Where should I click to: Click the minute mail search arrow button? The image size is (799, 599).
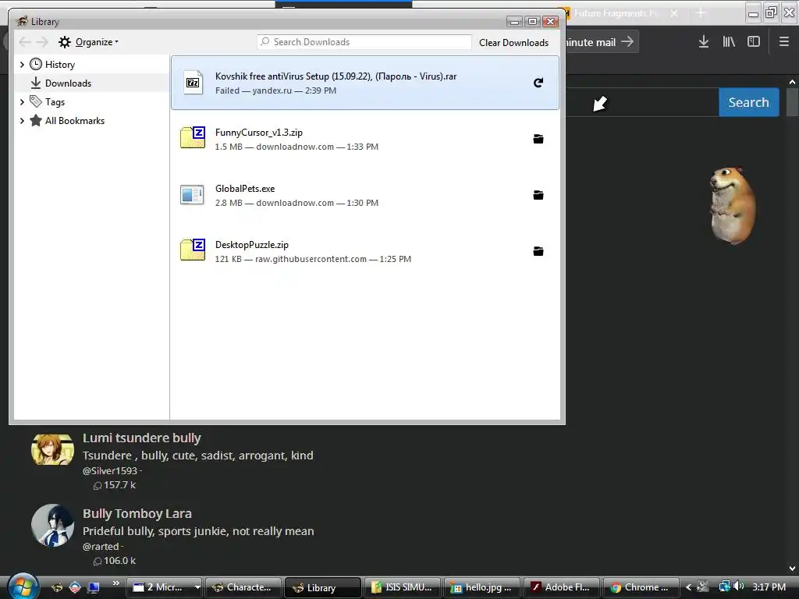tap(627, 42)
